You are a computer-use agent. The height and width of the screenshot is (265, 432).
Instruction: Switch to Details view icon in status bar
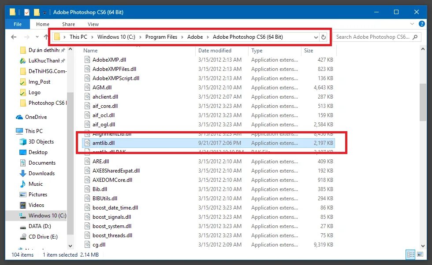click(410, 254)
